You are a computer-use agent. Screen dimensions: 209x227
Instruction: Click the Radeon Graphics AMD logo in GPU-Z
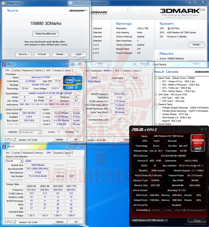(x=198, y=143)
